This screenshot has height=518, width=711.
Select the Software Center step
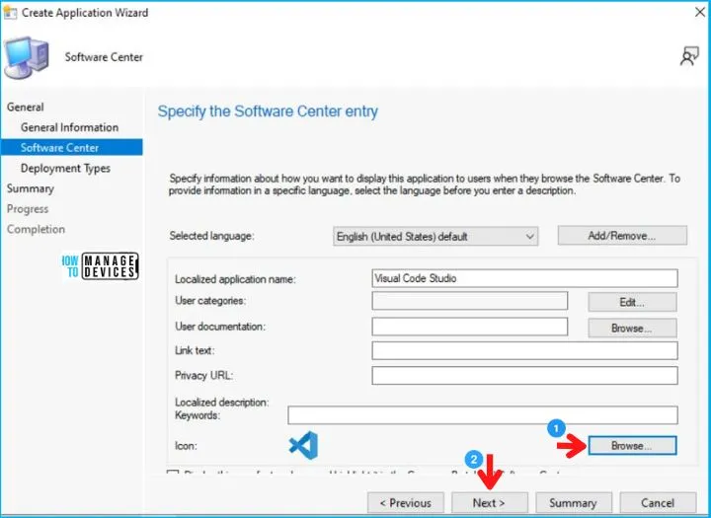click(72, 148)
